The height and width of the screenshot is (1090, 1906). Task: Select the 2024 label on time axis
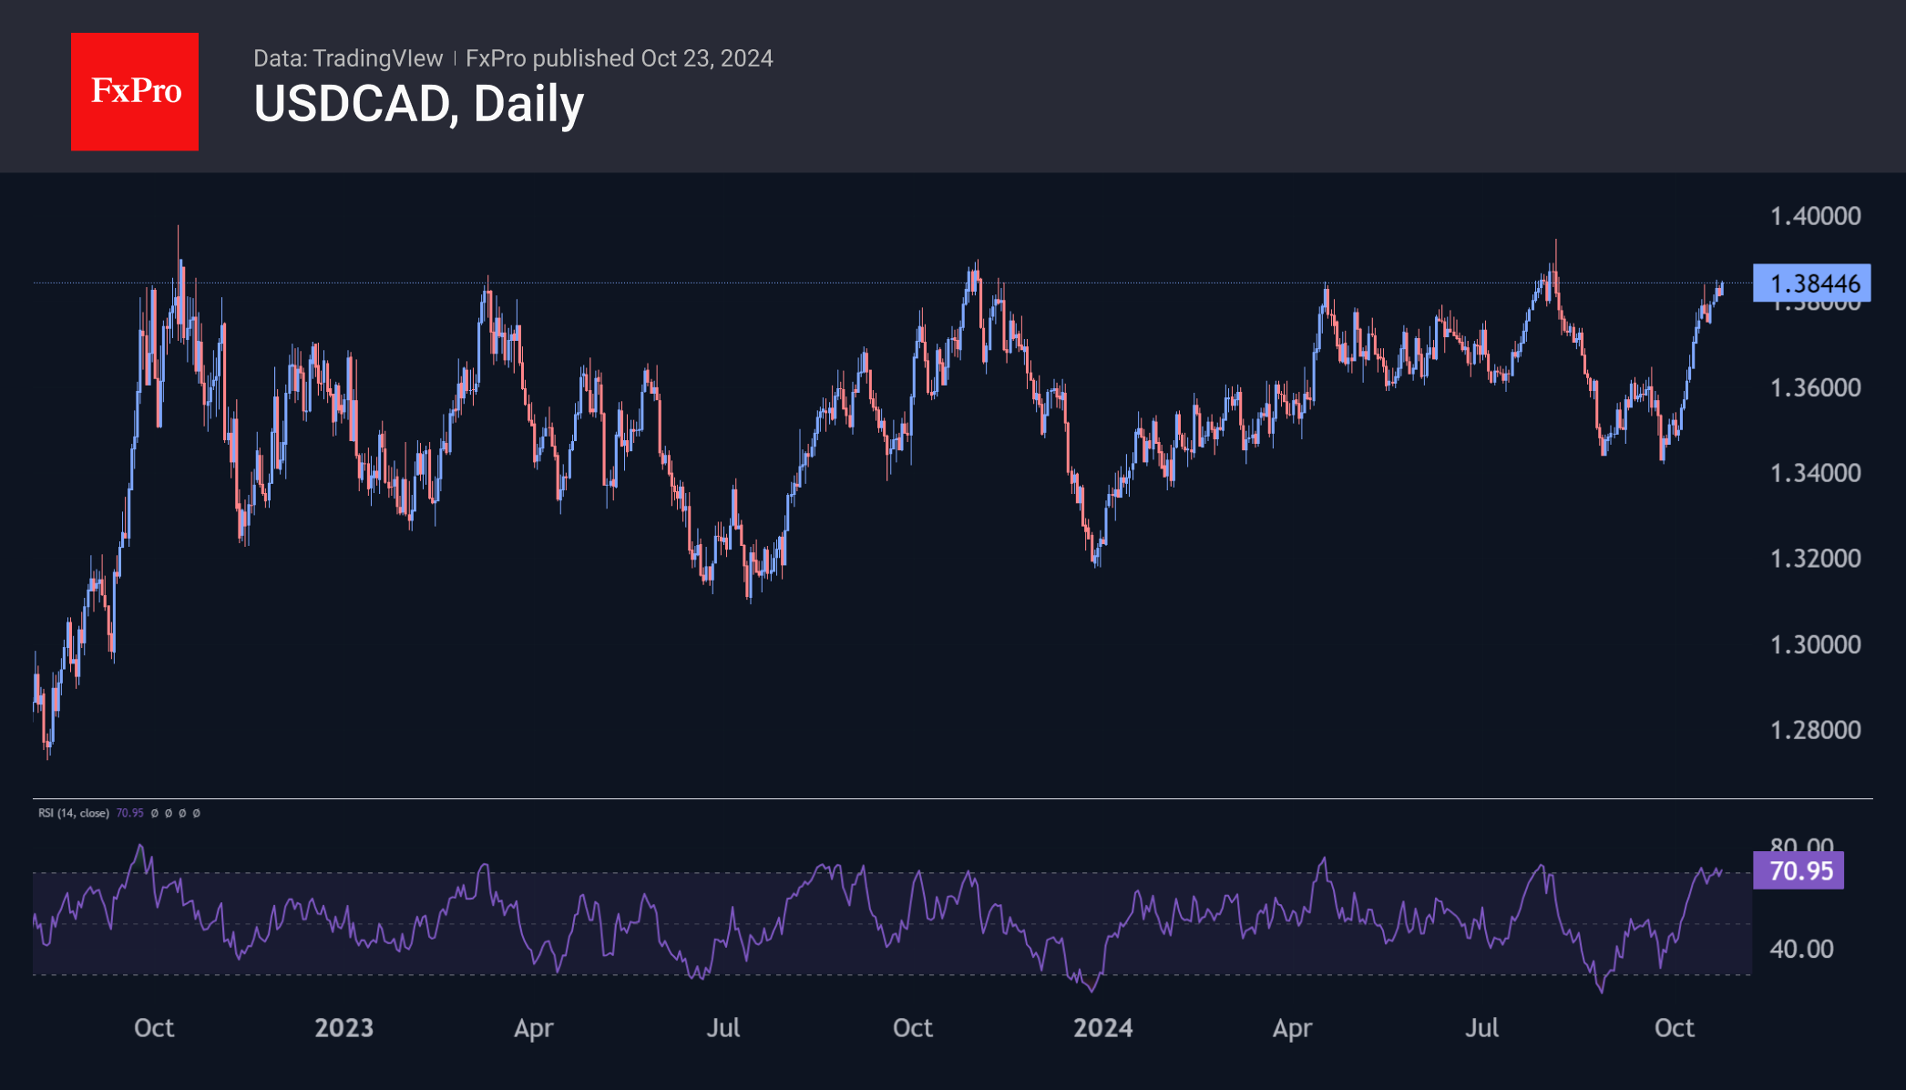pos(1102,1028)
